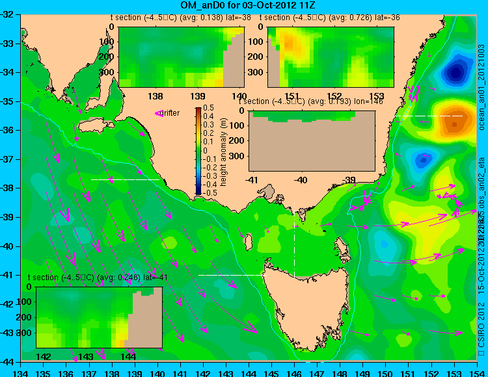Click the white dashed section line at latitude -38
The height and width of the screenshot is (377, 488).
(x=125, y=179)
